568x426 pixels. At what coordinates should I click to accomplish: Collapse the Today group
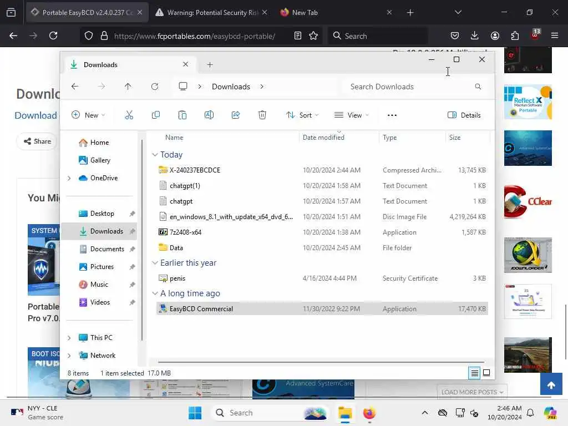click(x=155, y=155)
